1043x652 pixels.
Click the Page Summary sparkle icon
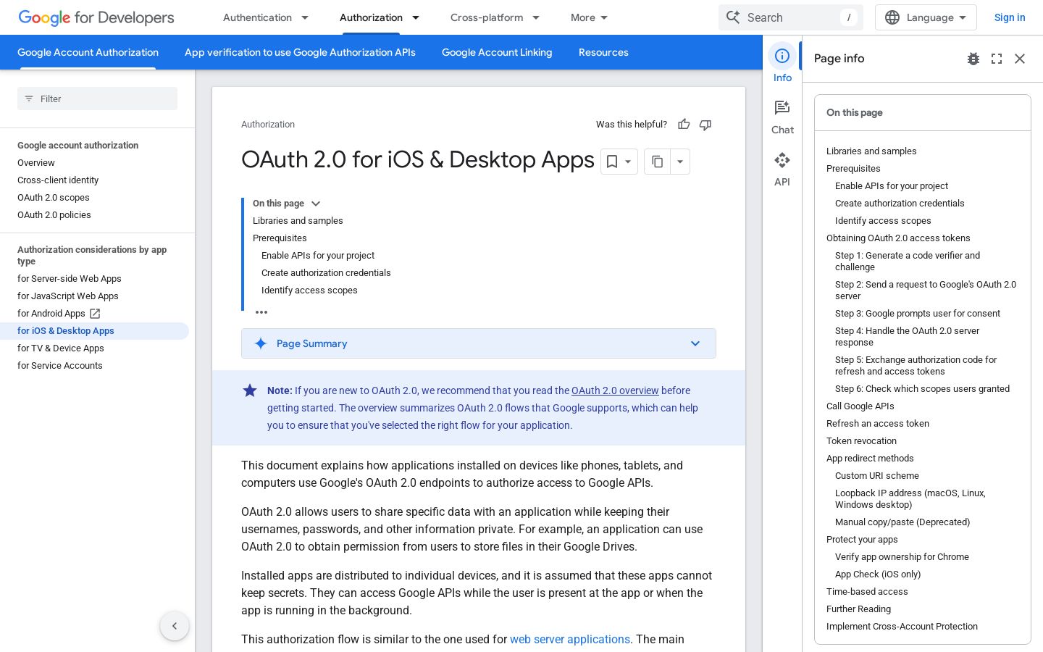(x=261, y=343)
